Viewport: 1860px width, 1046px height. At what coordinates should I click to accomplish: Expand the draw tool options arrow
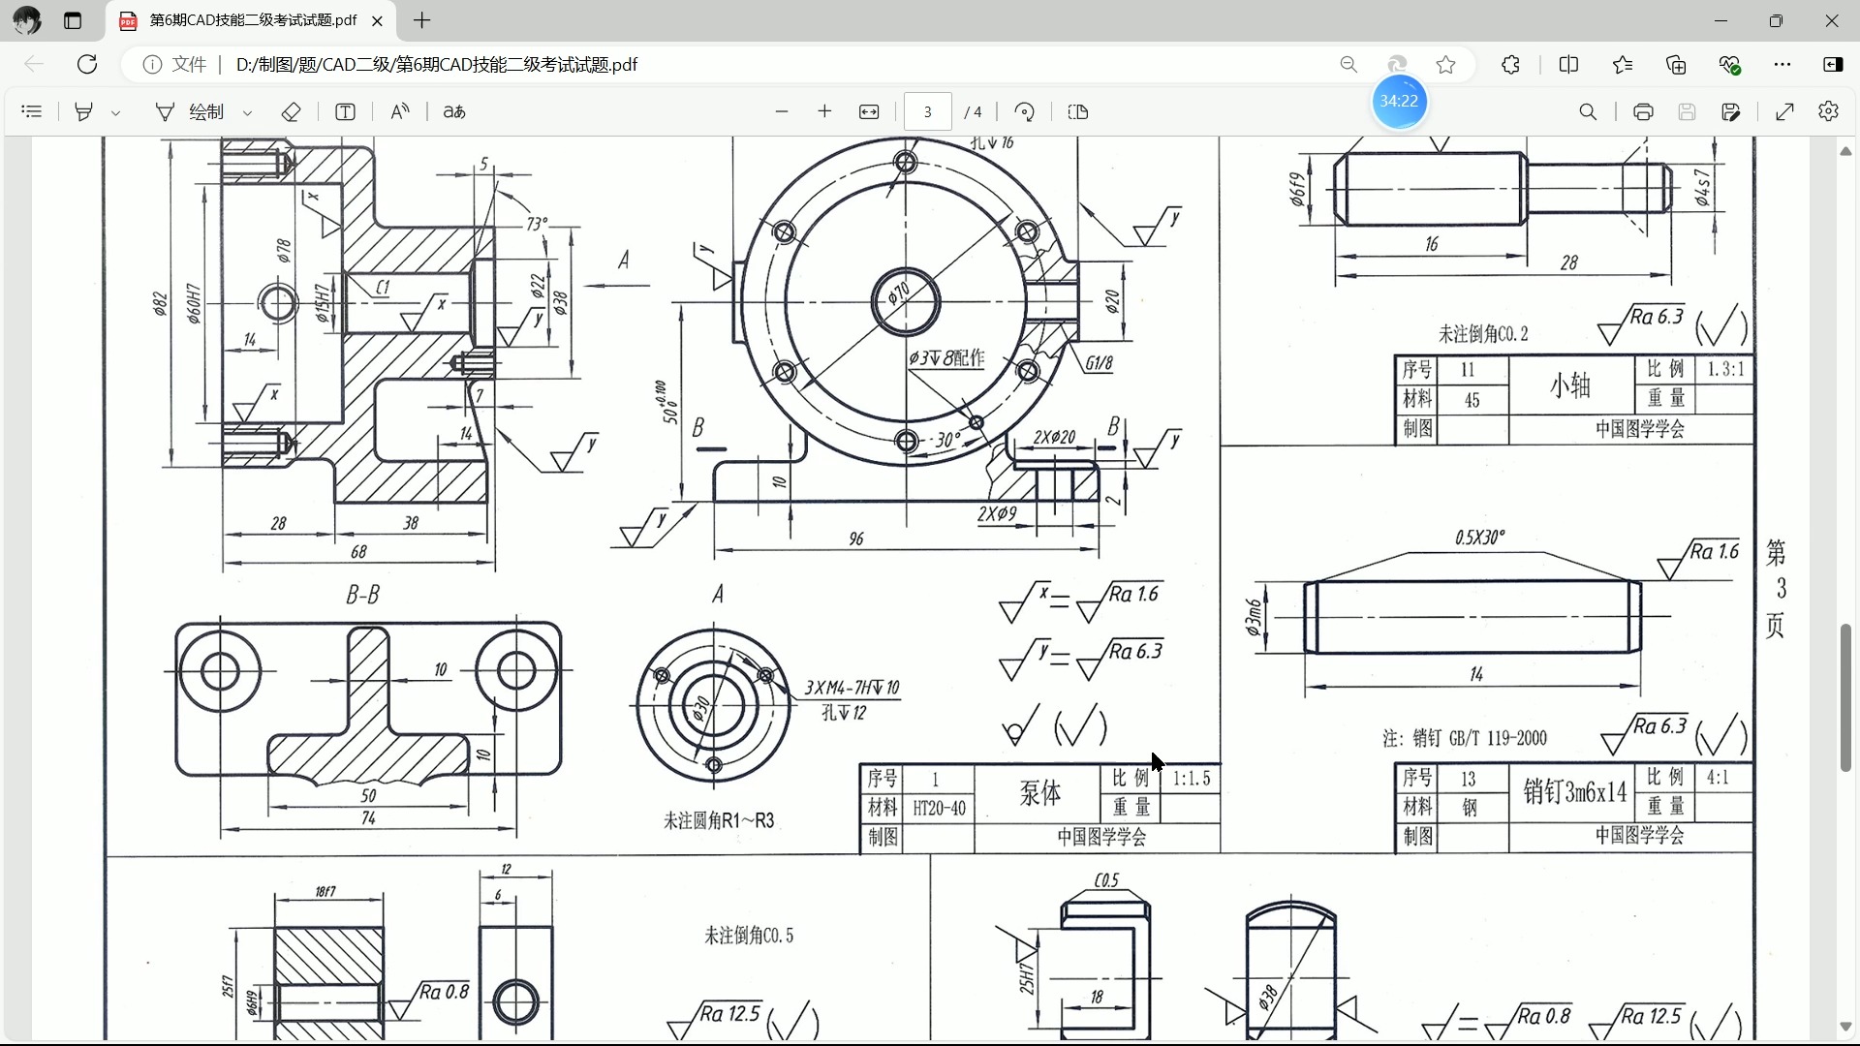[248, 112]
